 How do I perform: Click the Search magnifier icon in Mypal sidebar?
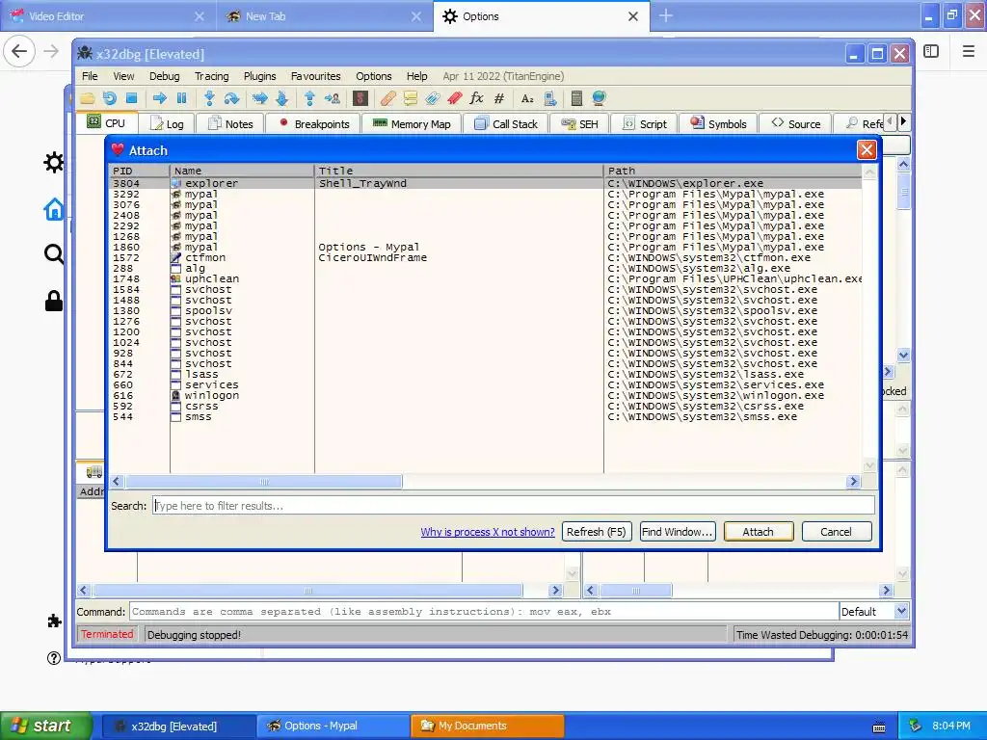[54, 254]
